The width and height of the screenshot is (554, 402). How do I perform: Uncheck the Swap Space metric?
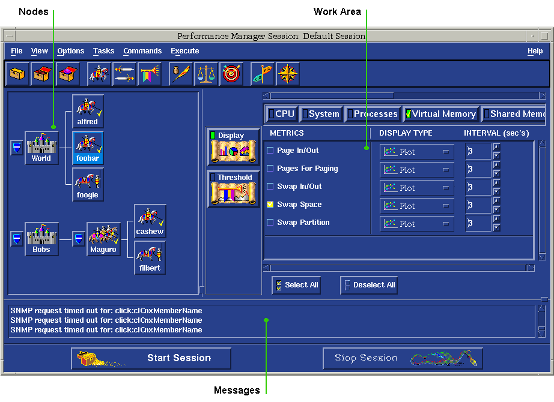[270, 205]
